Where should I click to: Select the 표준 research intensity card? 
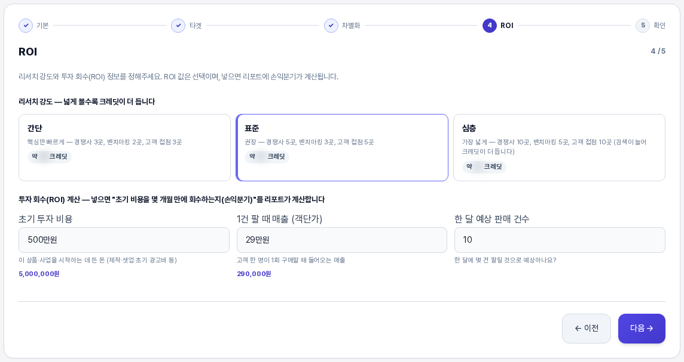click(342, 147)
